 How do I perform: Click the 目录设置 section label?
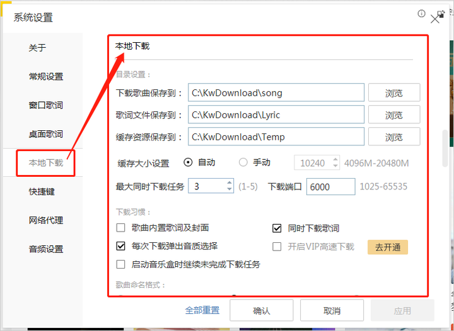point(134,75)
